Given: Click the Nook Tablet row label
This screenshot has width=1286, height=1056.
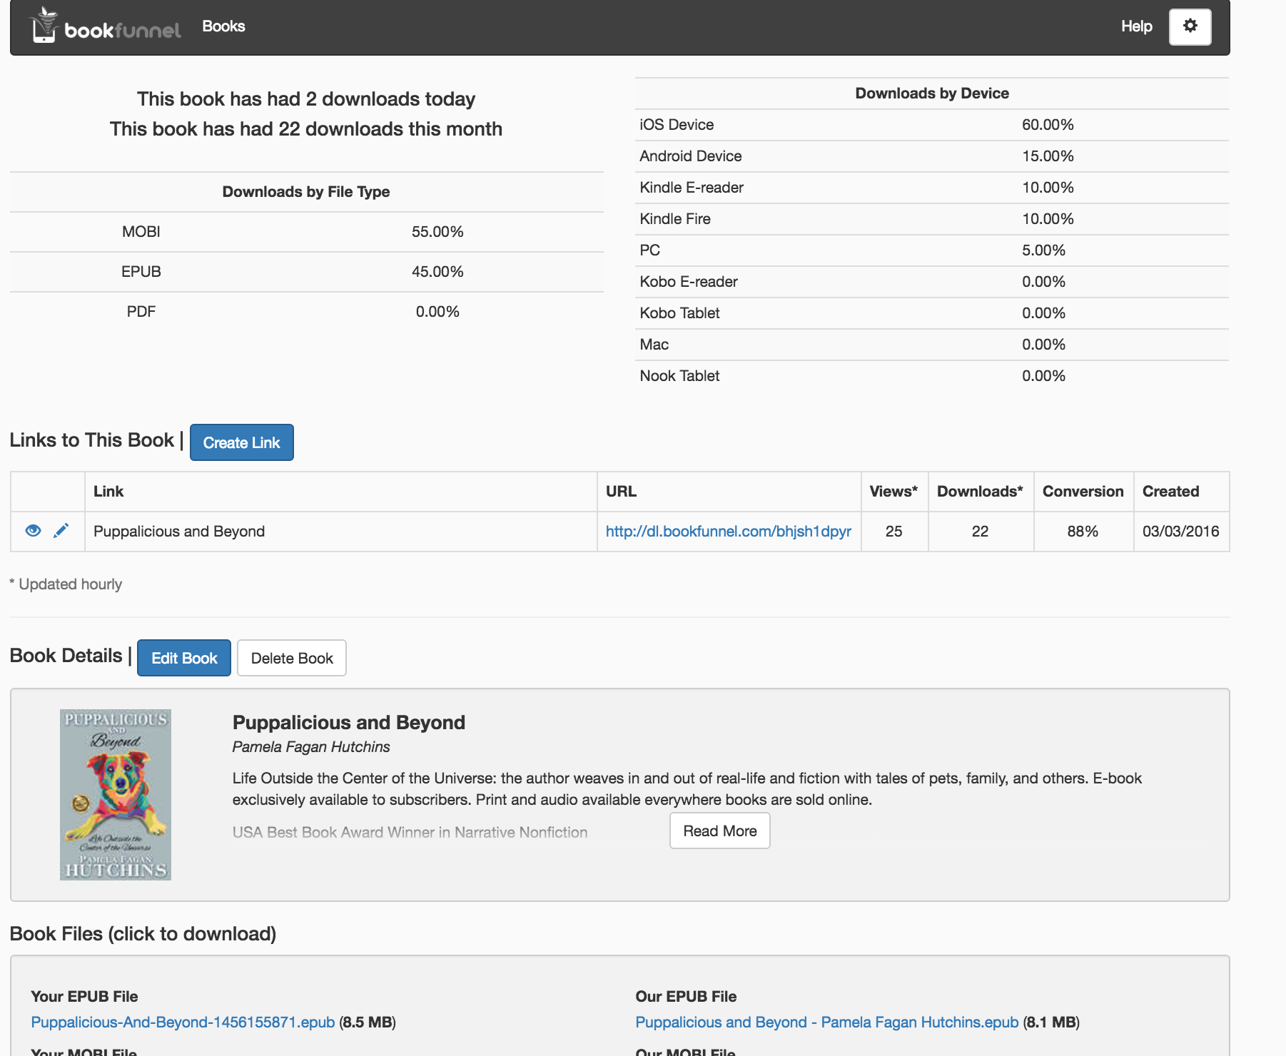Looking at the screenshot, I should point(679,376).
